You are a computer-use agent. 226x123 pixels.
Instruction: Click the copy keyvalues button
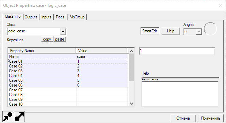pyautogui.click(x=47, y=39)
